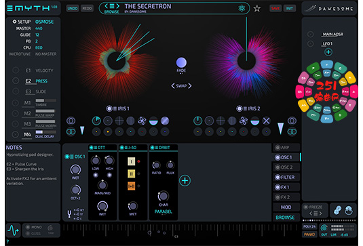
Task: Click the waveform icon at bottom left
Action: (x=13, y=230)
